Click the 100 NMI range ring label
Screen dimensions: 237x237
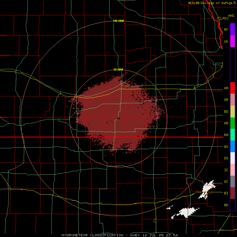coord(118,21)
